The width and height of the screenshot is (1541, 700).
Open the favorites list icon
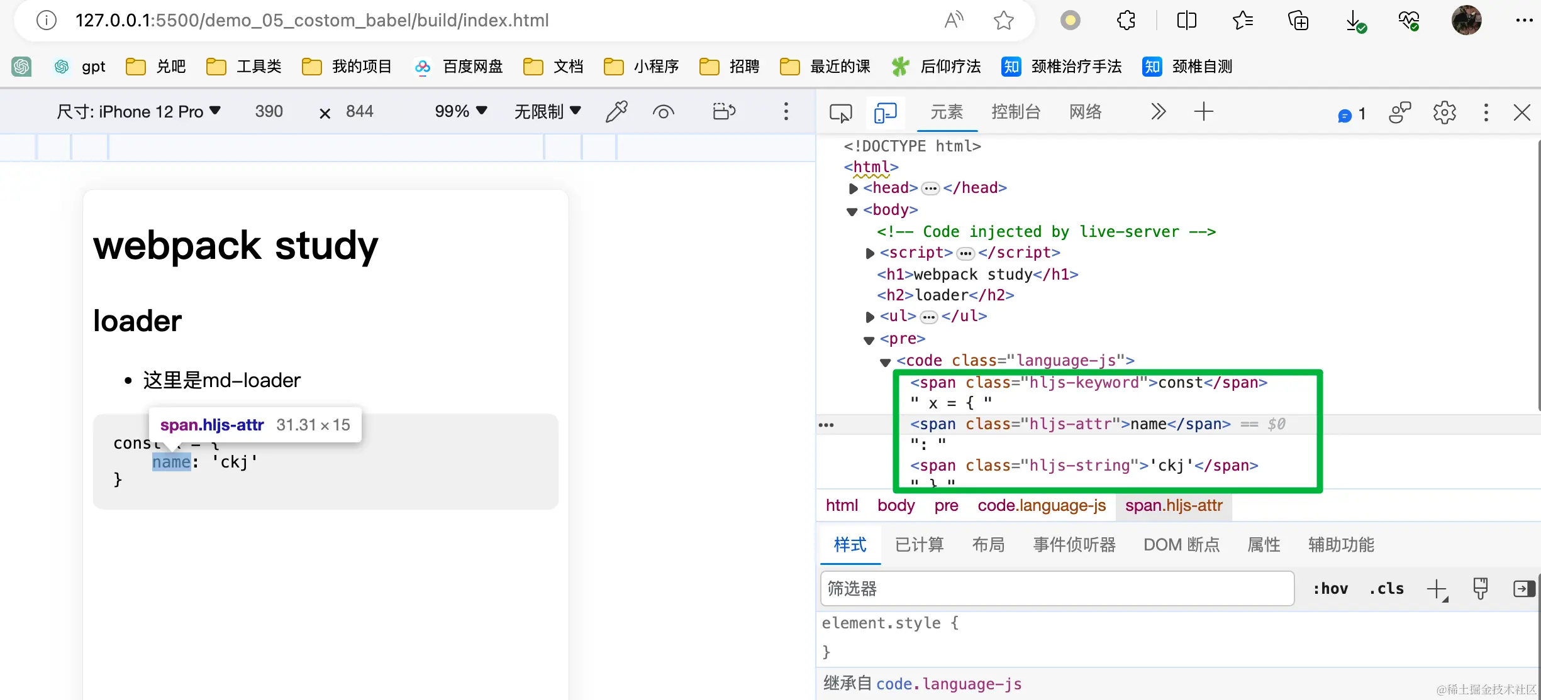click(1243, 21)
